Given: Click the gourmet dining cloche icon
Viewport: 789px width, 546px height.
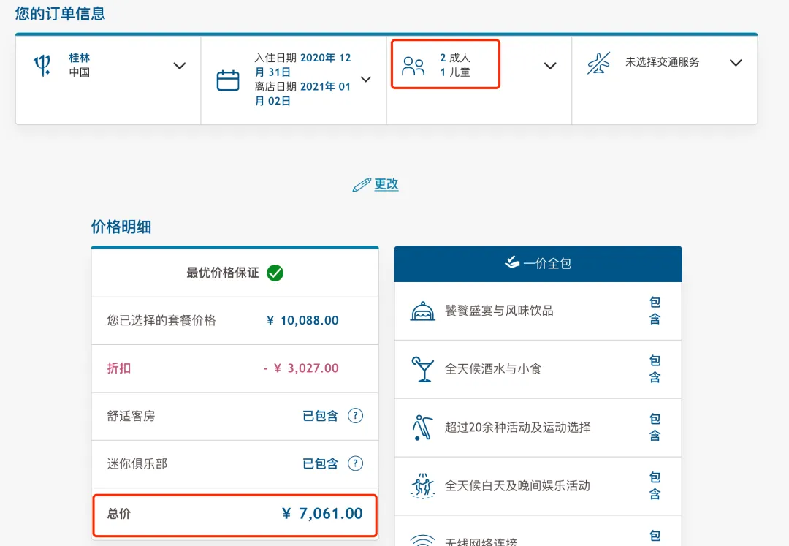Looking at the screenshot, I should [x=422, y=311].
